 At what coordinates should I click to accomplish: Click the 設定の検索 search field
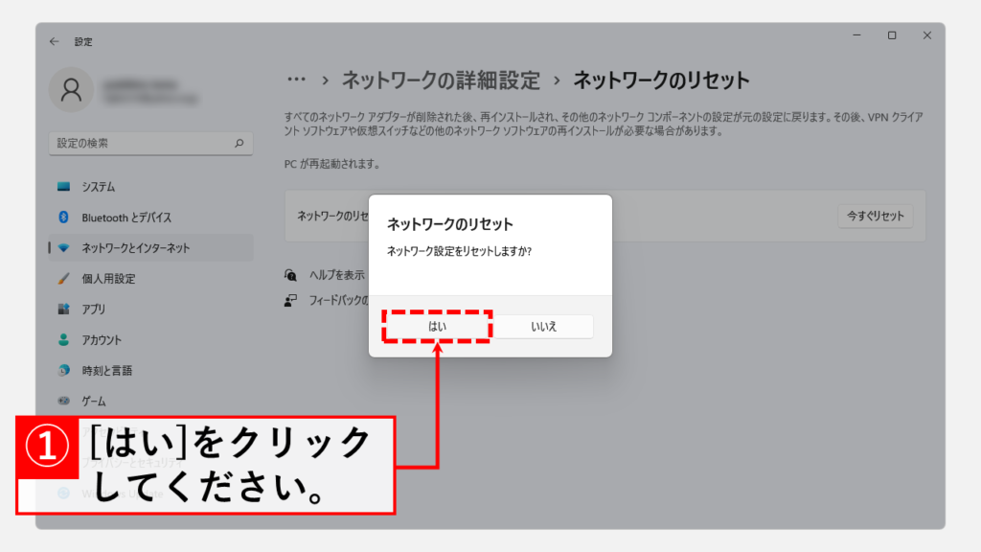(139, 144)
